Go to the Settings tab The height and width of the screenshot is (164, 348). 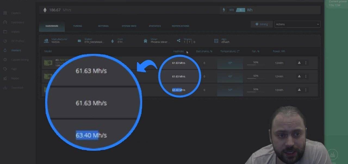coord(103,26)
